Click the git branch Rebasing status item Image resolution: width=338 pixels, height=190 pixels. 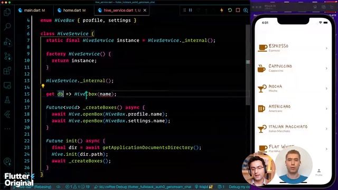click(x=32, y=187)
